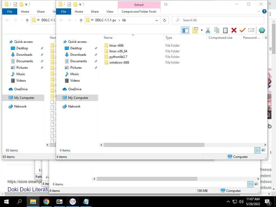Switch to Home tab in background DDLC window
The width and height of the screenshot is (276, 207).
pyautogui.click(x=25, y=12)
